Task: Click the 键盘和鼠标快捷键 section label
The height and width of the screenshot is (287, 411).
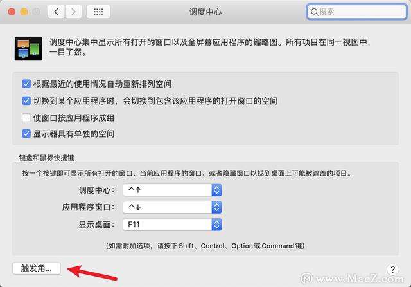Action: (47, 158)
